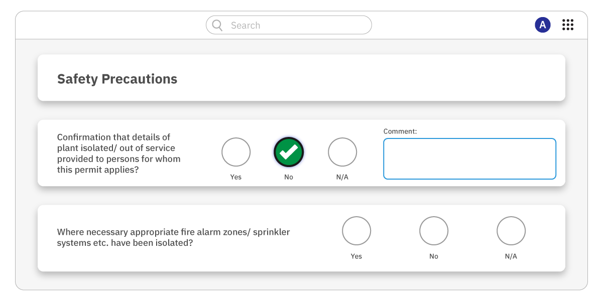The image size is (603, 301).
Task: Open the apps grid launcher icon
Action: 568,25
